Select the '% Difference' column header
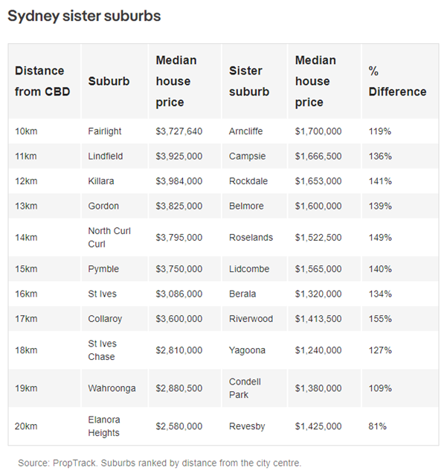 click(x=397, y=81)
